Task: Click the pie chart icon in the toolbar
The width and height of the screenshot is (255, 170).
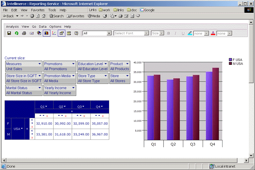Action: point(39,33)
